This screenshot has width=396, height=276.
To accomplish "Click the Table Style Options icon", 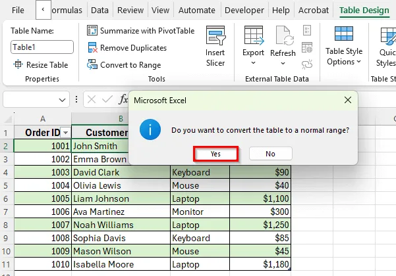I will (344, 34).
